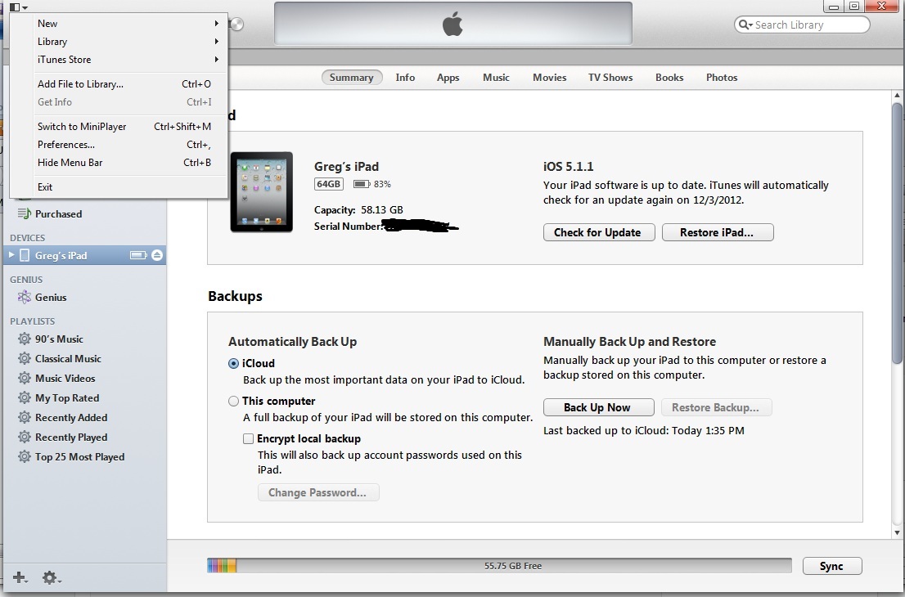Viewport: 905px width, 597px height.
Task: Click the Sync button
Action: (x=832, y=566)
